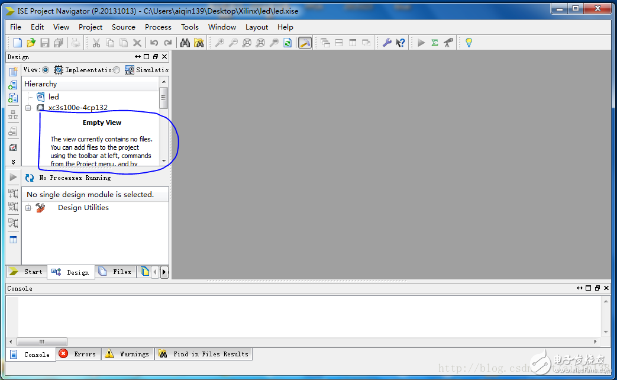
Task: Open the Find in Files binoculars icon
Action: coord(200,42)
